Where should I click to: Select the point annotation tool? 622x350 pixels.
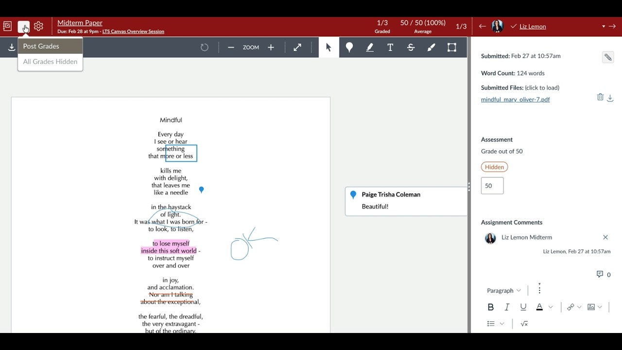coord(349,47)
